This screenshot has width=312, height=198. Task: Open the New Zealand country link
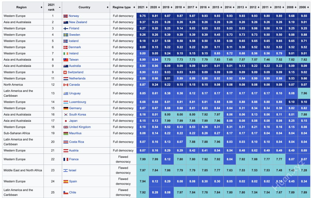(x=78, y=22)
